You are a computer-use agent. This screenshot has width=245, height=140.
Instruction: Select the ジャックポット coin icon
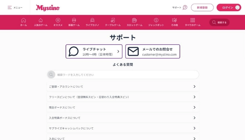click(156, 20)
